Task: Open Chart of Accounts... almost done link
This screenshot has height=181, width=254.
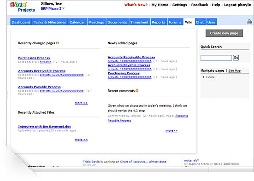Action: pos(143,162)
